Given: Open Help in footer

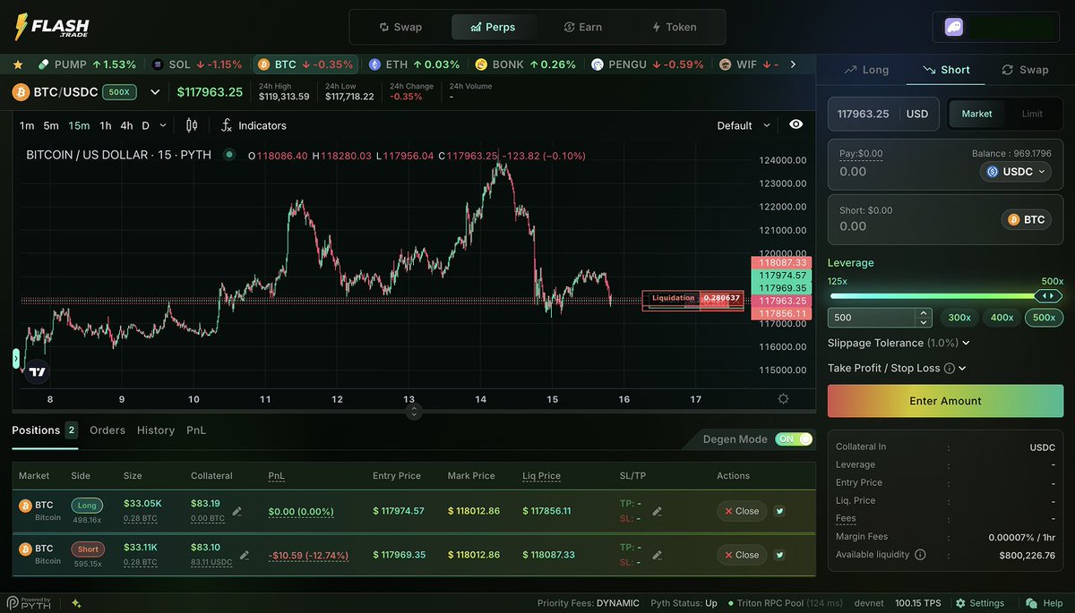Looking at the screenshot, I should 1045,603.
